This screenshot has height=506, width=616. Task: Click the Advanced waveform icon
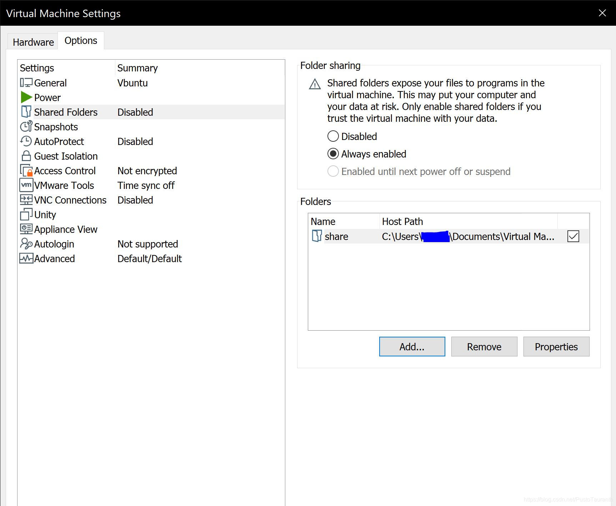(x=26, y=258)
